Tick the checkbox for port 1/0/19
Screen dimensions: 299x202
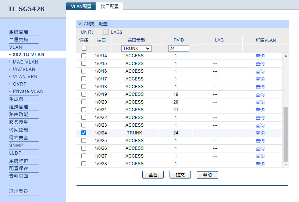click(x=84, y=94)
